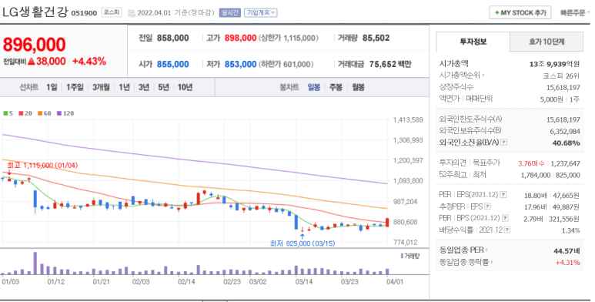This screenshot has height=302, width=595.
Task: Click the 44.57배 sector PER value
Action: tap(567, 250)
